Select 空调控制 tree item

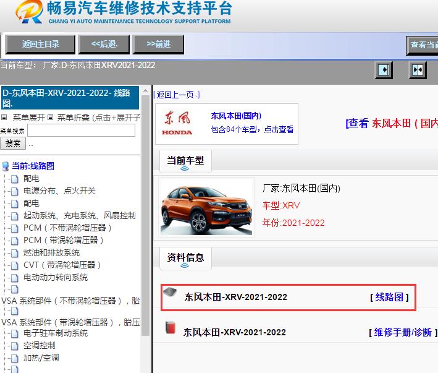40,346
